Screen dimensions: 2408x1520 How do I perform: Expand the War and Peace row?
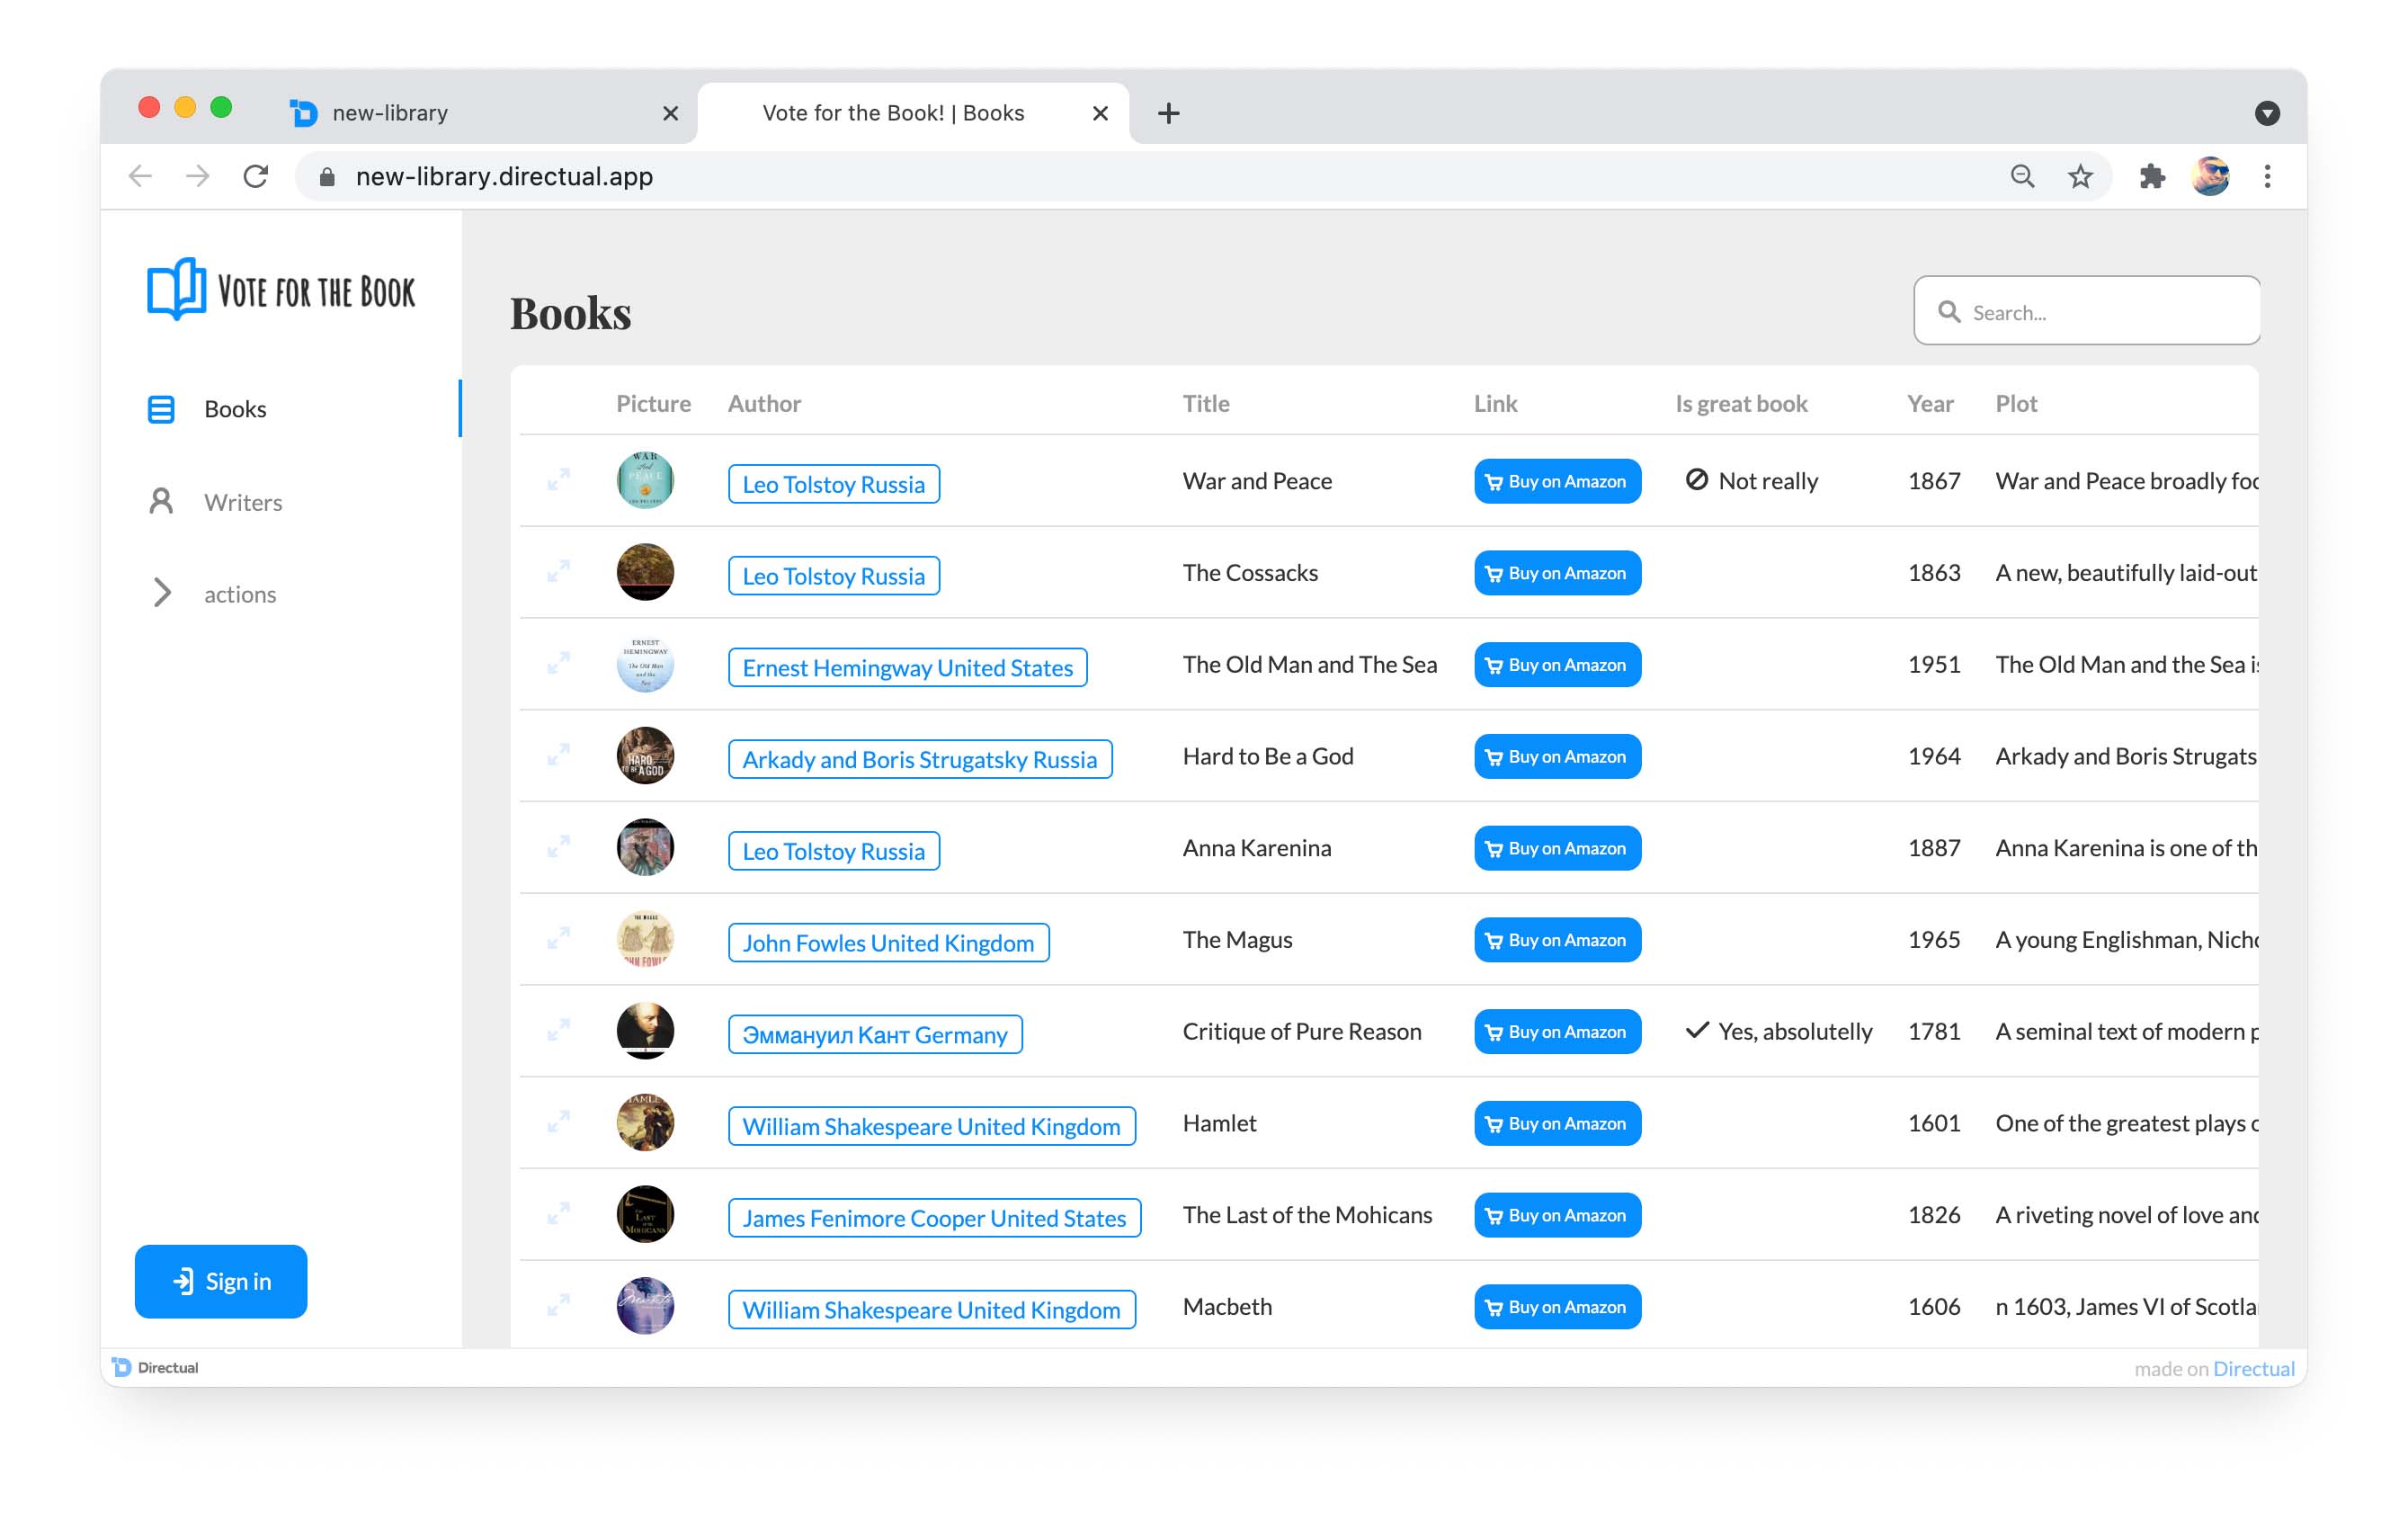(558, 480)
